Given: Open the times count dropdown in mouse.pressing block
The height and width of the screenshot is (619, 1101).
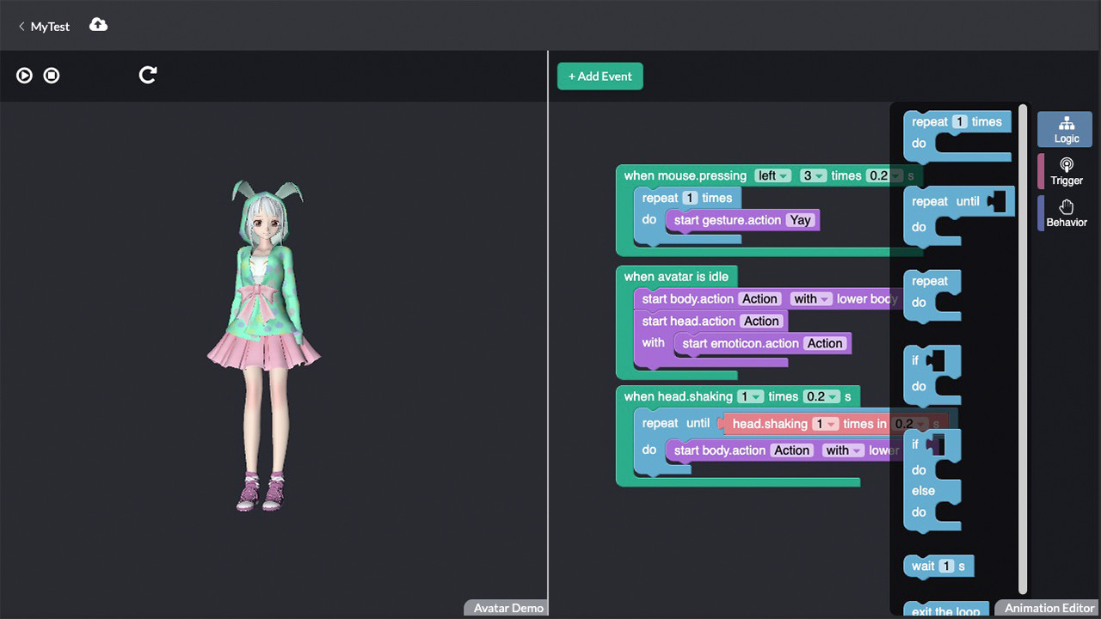Looking at the screenshot, I should click(x=813, y=175).
